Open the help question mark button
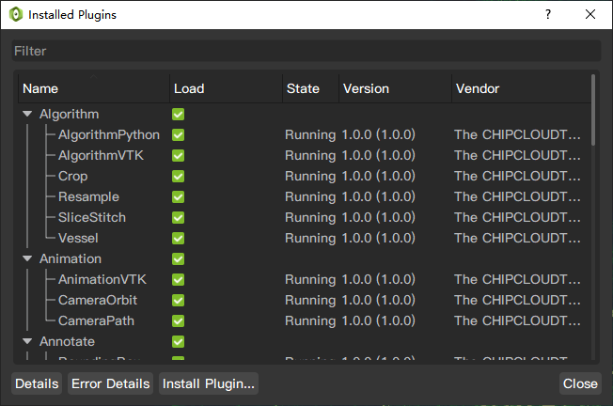 [x=548, y=14]
